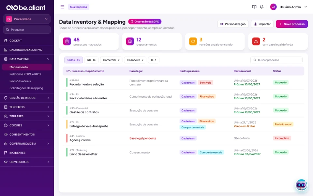The image size is (313, 196).
Task: Select the TI · 6 filter tab
Action: 154,60
